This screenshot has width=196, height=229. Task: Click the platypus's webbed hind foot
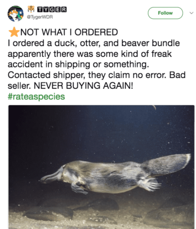[x=149, y=185]
